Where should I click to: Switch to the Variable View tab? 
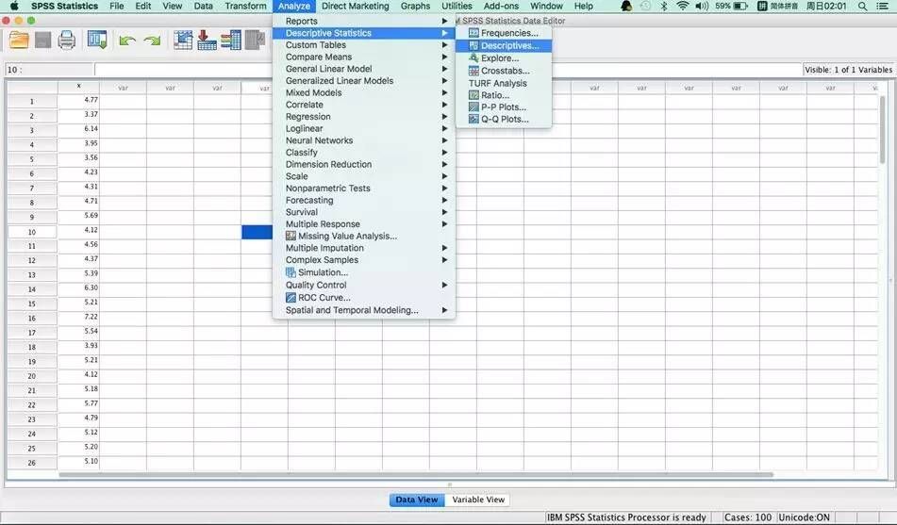click(x=478, y=500)
